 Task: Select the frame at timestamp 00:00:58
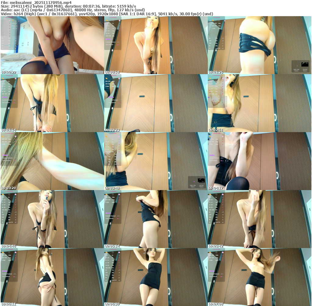click(156, 45)
